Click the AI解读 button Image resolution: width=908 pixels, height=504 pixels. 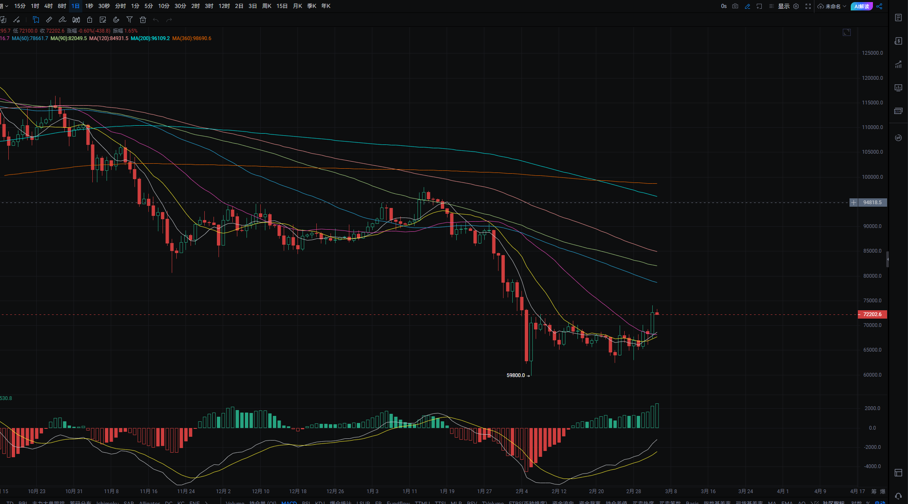pyautogui.click(x=862, y=6)
